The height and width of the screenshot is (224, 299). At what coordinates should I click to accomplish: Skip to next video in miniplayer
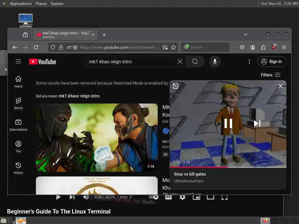pos(257,123)
